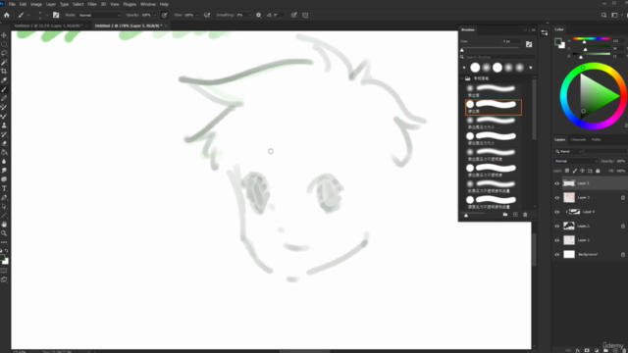
Task: Open the Properties panel side icon
Action: 544,33
